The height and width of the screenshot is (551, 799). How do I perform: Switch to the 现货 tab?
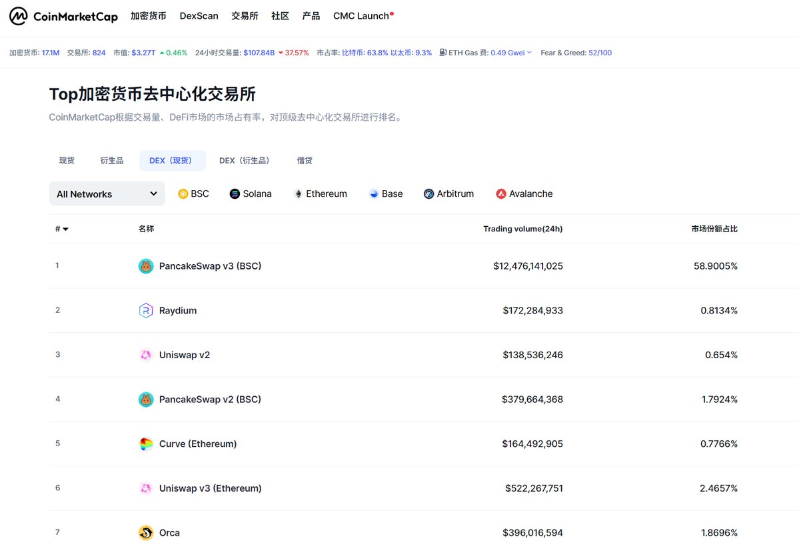tap(67, 161)
